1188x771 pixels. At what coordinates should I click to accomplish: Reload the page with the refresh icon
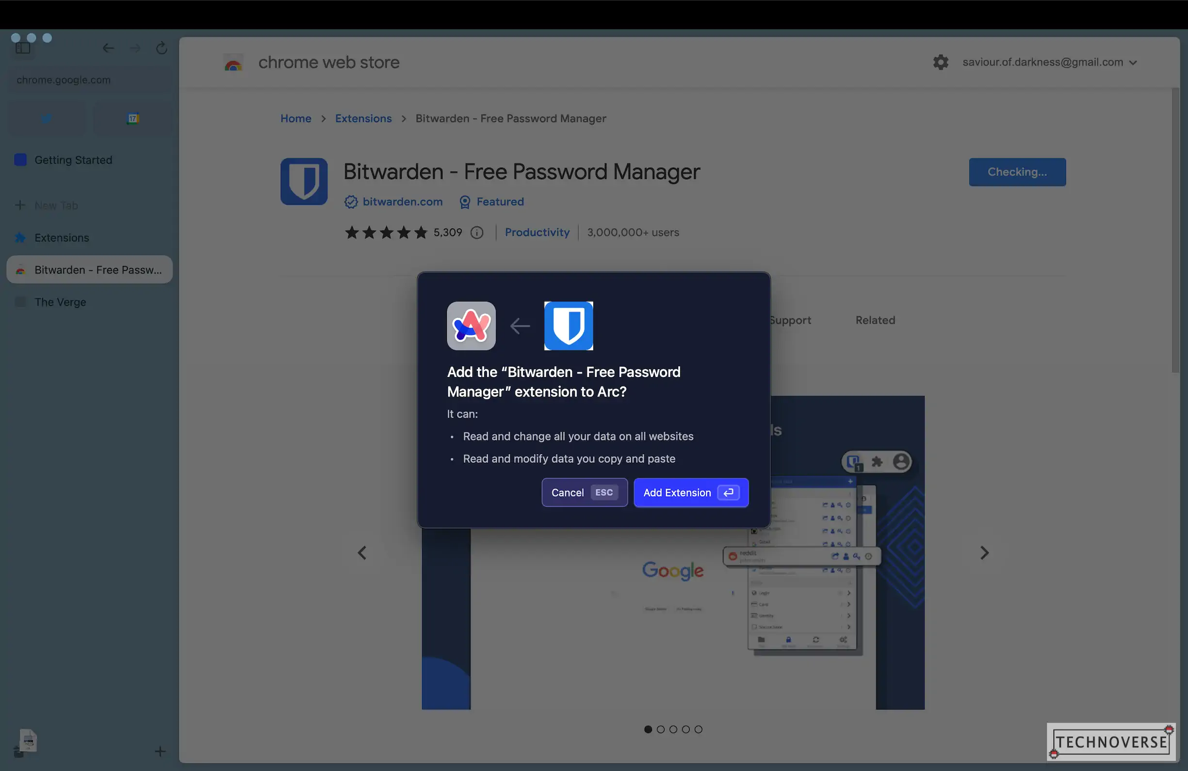pyautogui.click(x=162, y=48)
